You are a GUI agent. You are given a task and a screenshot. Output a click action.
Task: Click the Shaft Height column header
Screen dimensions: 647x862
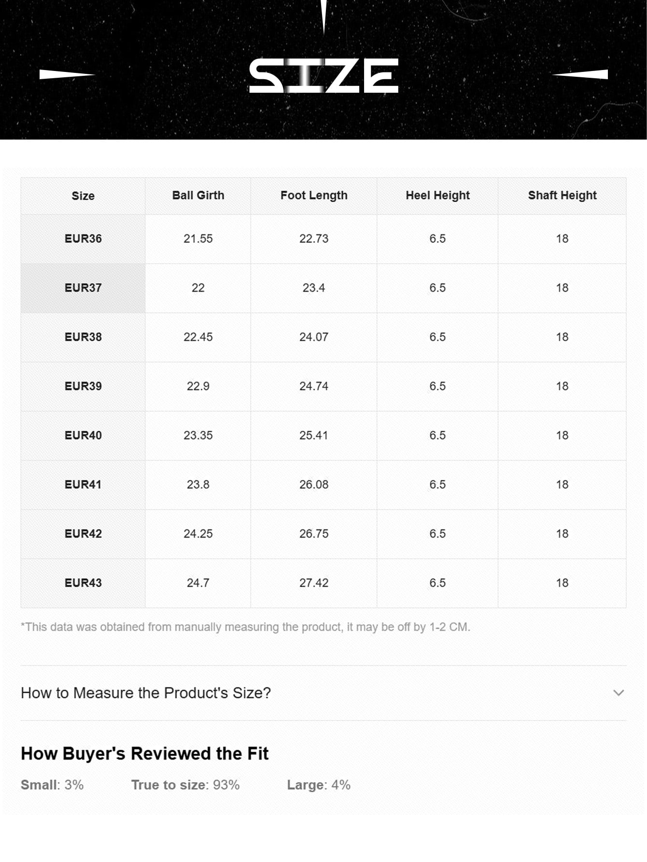(x=562, y=196)
